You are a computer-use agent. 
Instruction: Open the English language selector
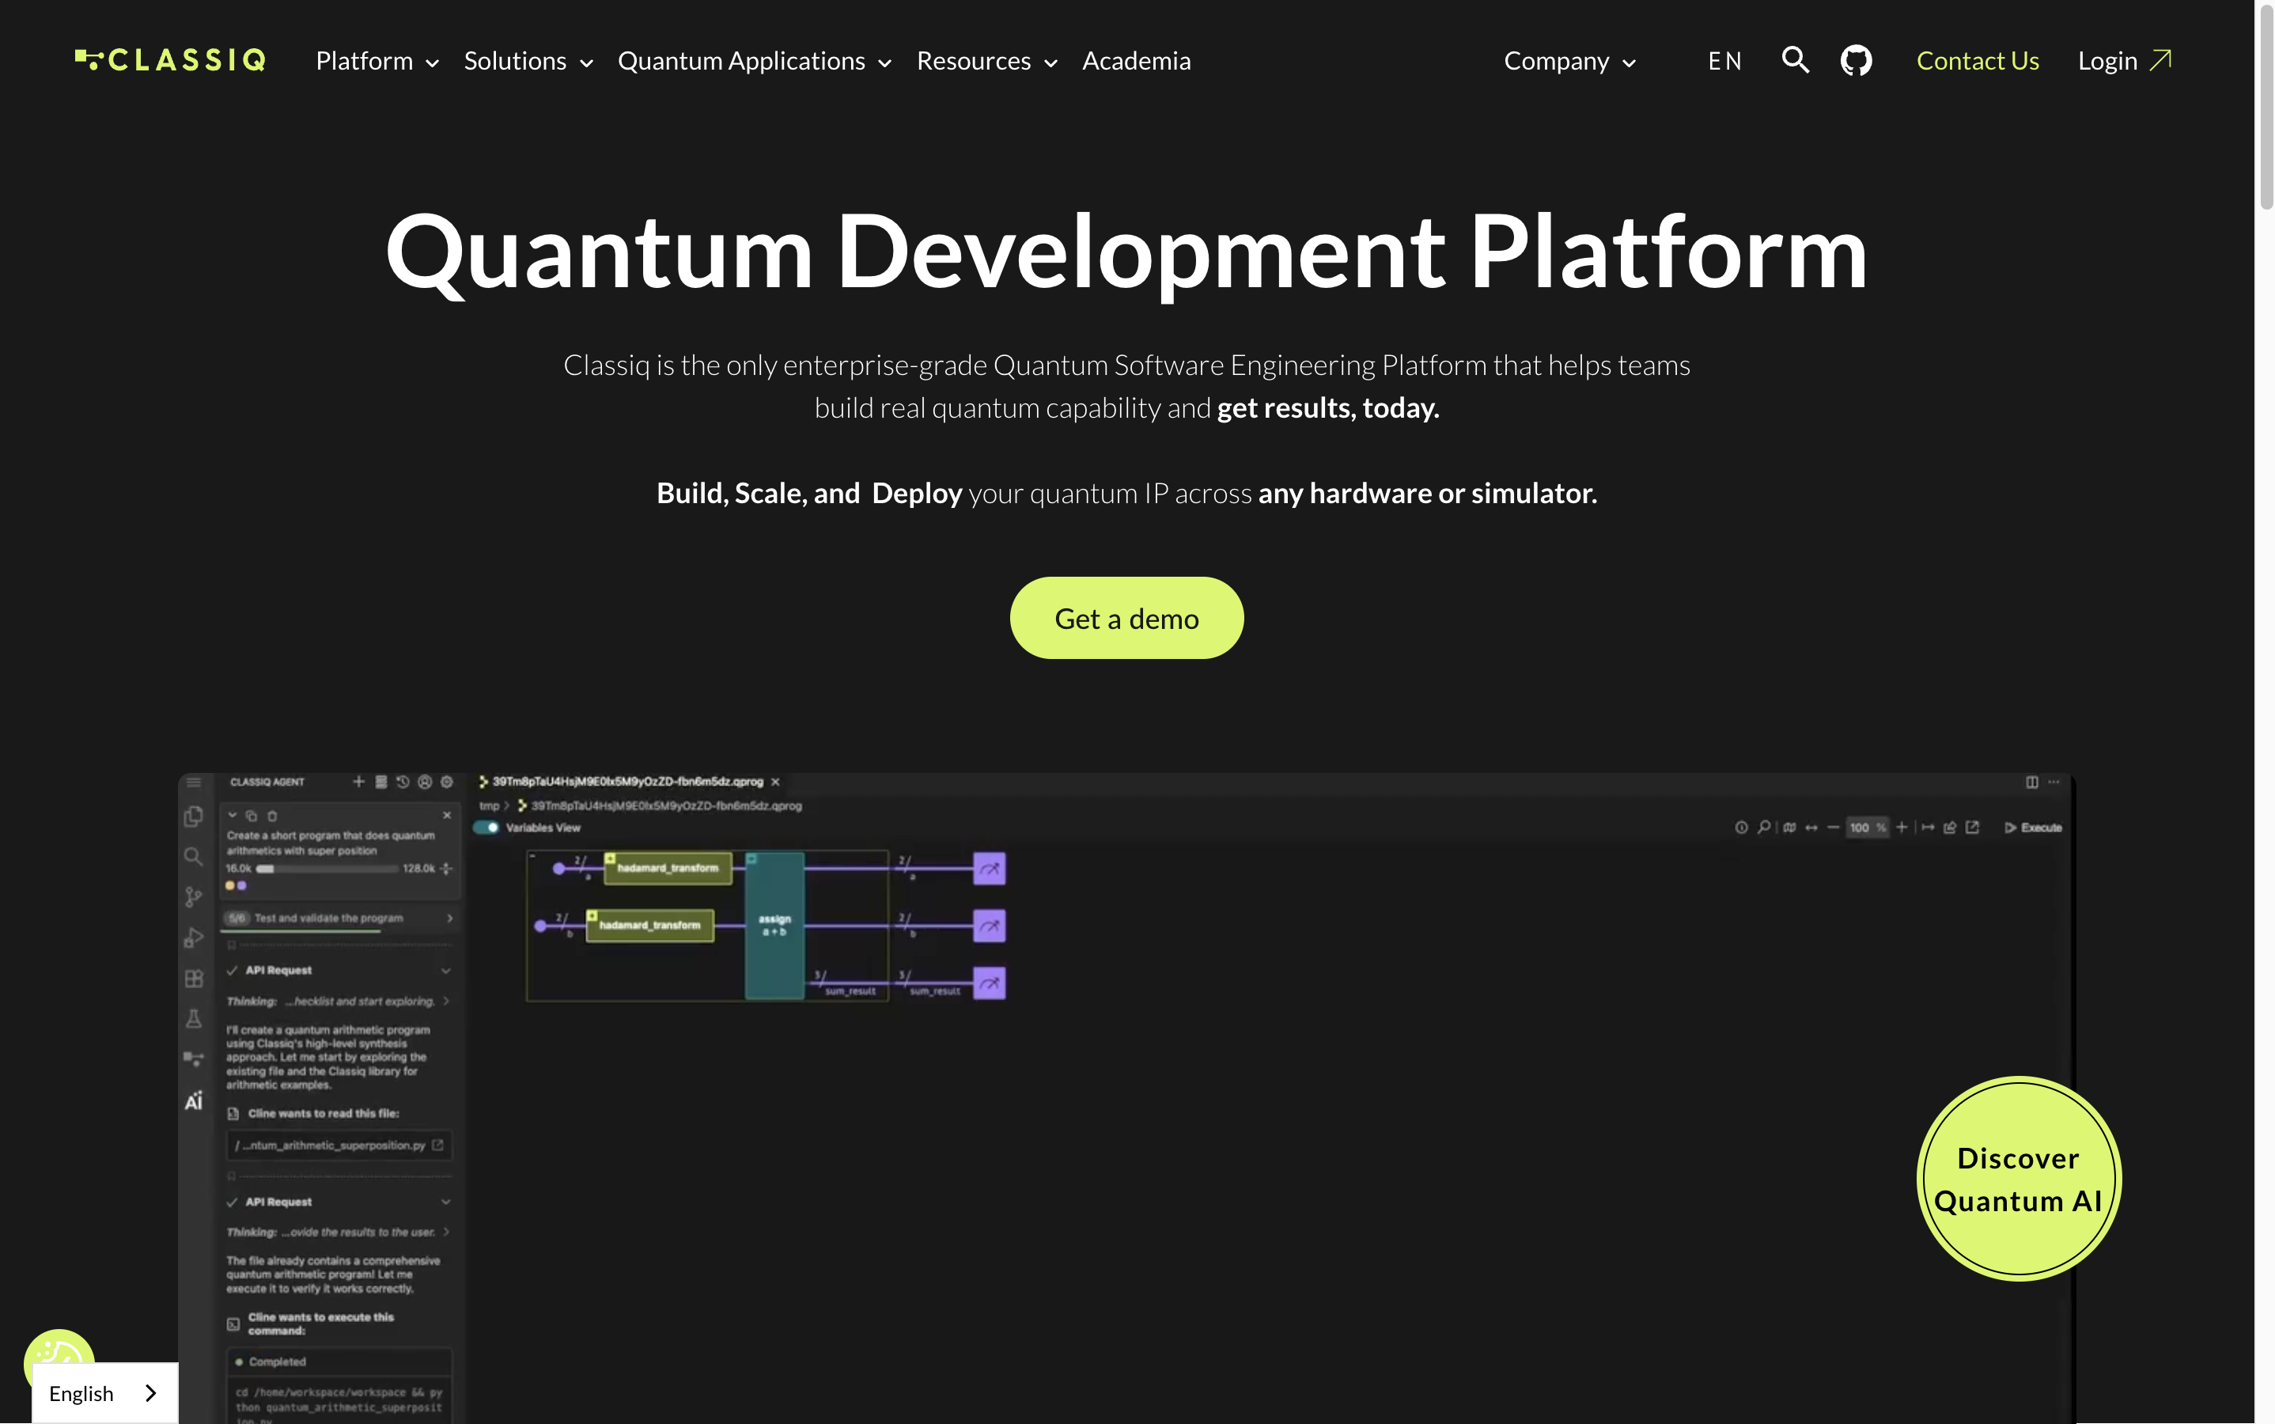[x=104, y=1393]
